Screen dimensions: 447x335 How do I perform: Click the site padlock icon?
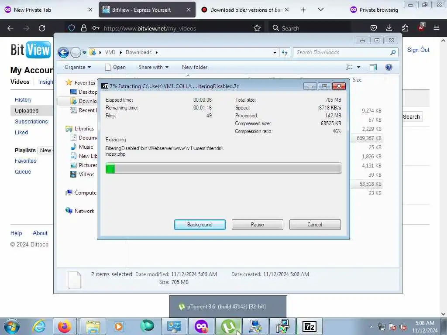83,28
